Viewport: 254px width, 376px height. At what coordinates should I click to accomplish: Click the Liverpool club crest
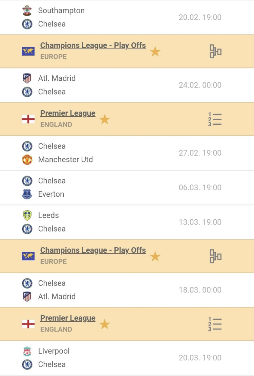point(27,351)
